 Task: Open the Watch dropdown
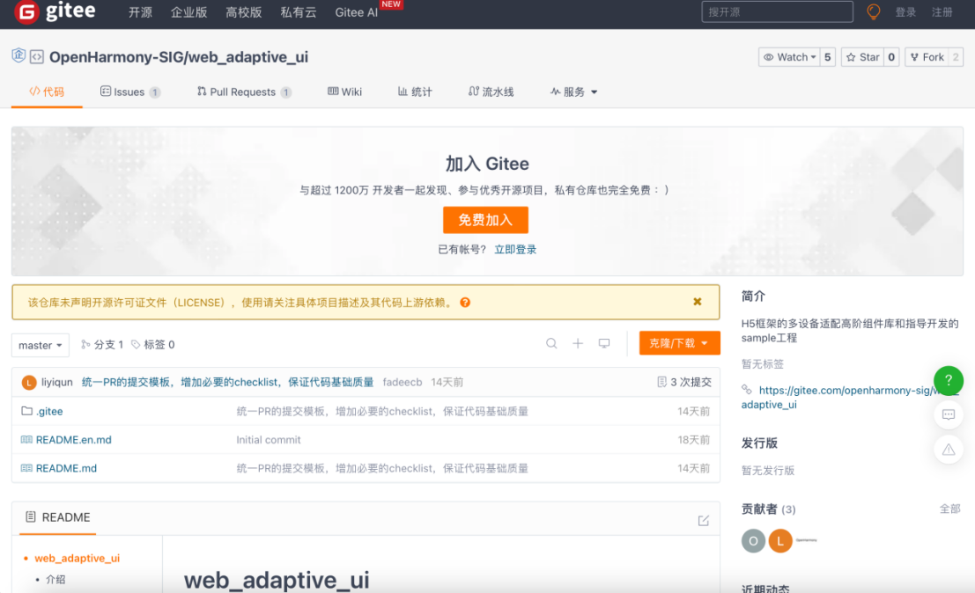789,57
